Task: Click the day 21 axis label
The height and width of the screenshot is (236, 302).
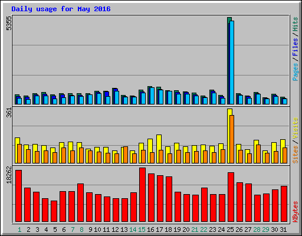Action: [195, 230]
